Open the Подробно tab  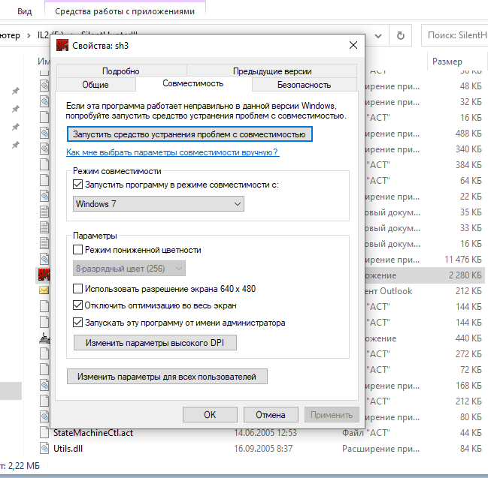tap(121, 71)
